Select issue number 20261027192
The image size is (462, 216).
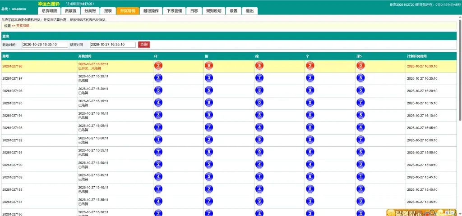(12, 140)
